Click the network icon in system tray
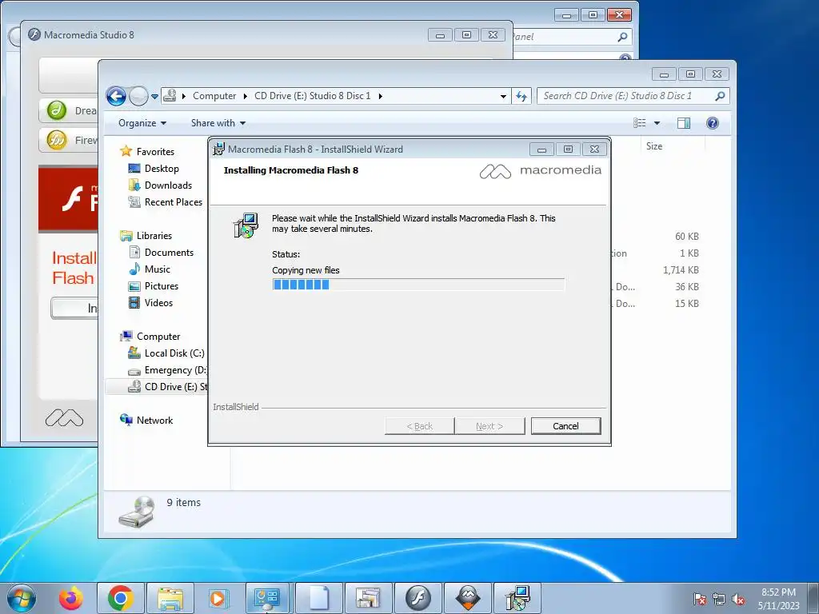The width and height of the screenshot is (819, 614). coord(719,599)
